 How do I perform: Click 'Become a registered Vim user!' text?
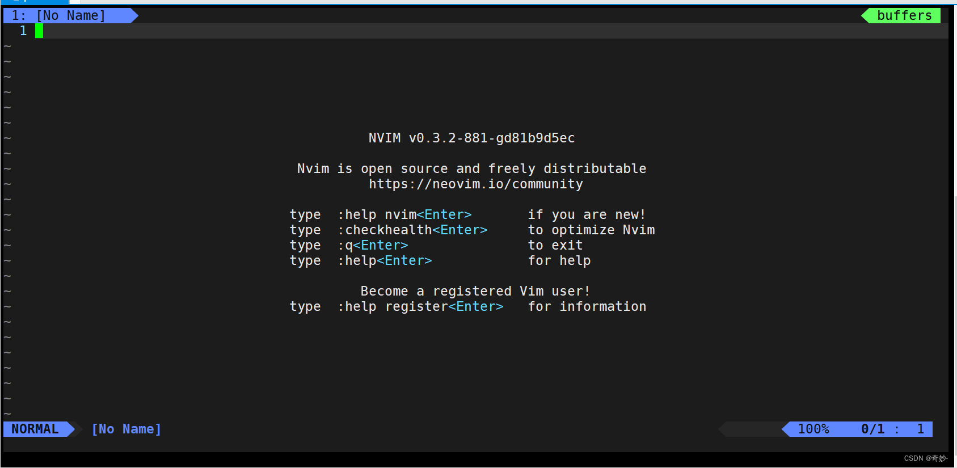(x=475, y=291)
